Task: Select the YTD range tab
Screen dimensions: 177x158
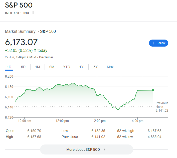Action: pyautogui.click(x=67, y=67)
